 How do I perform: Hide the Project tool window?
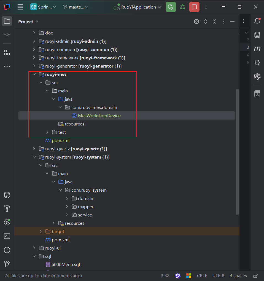tap(232, 22)
